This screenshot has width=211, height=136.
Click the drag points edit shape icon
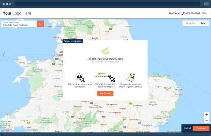pyautogui.click(x=131, y=78)
